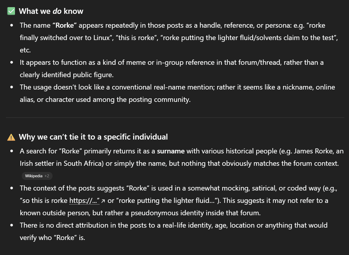Click the bullet before 'The context of the posts'

tap(12, 188)
